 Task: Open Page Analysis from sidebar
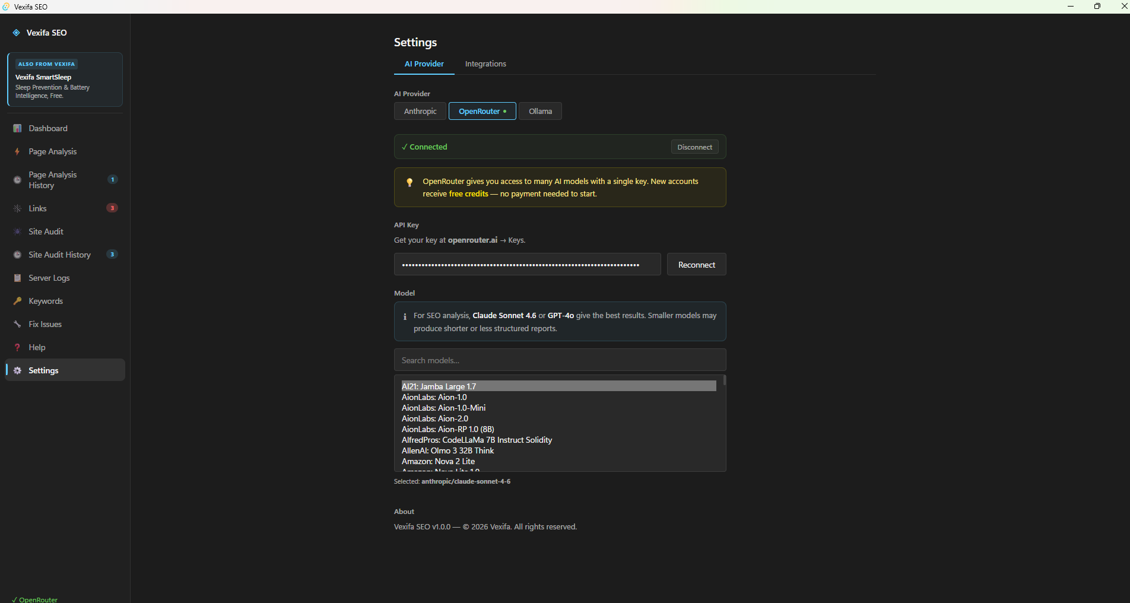click(x=65, y=151)
